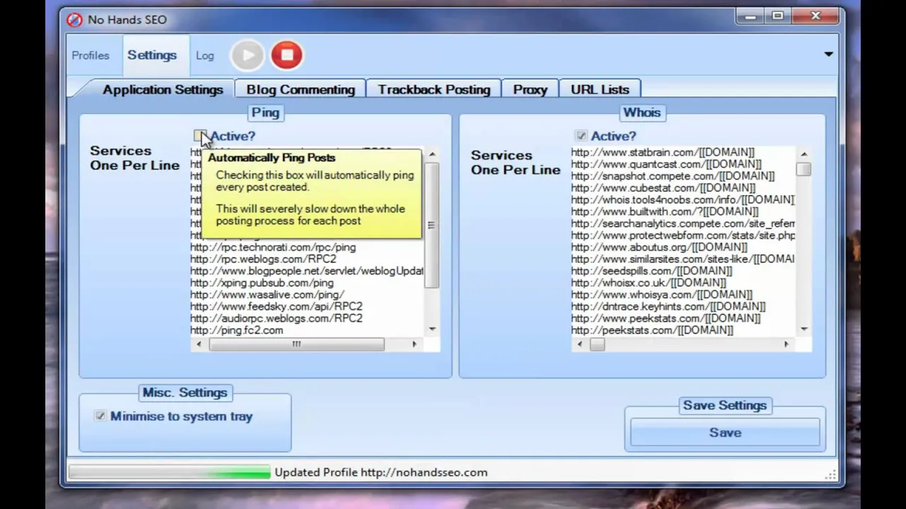Click the seedspills.com whois line
906x509 pixels.
(651, 271)
